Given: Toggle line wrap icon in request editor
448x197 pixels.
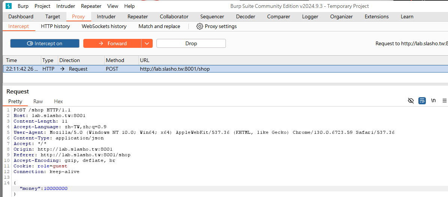Looking at the screenshot, I should point(422,101).
